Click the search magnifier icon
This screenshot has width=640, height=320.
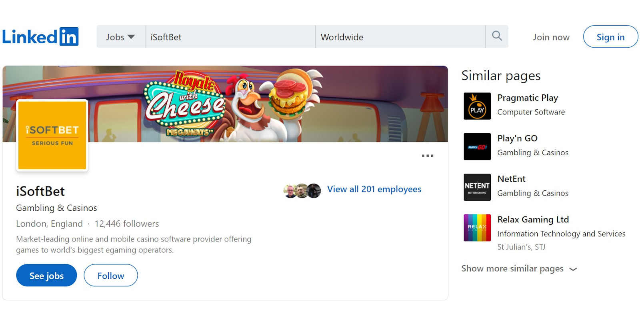click(497, 36)
